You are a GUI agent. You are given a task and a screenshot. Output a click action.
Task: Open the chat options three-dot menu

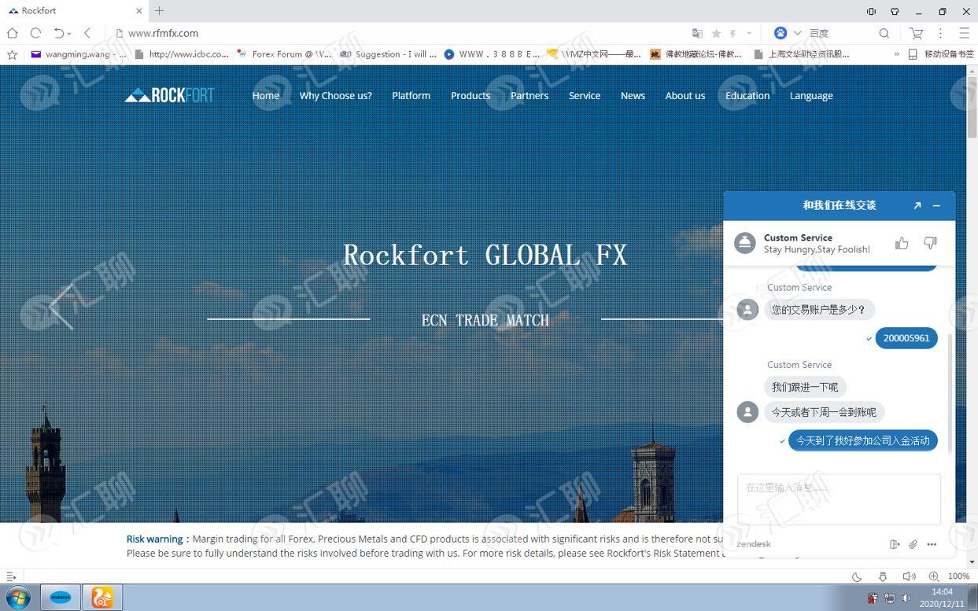click(932, 544)
